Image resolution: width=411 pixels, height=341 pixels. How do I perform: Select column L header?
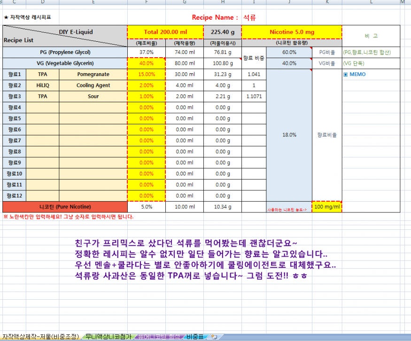coord(371,2)
